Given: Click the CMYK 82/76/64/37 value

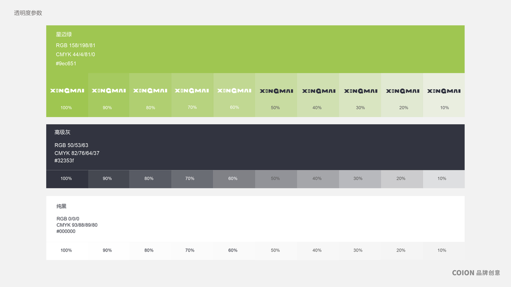Looking at the screenshot, I should click(x=77, y=153).
